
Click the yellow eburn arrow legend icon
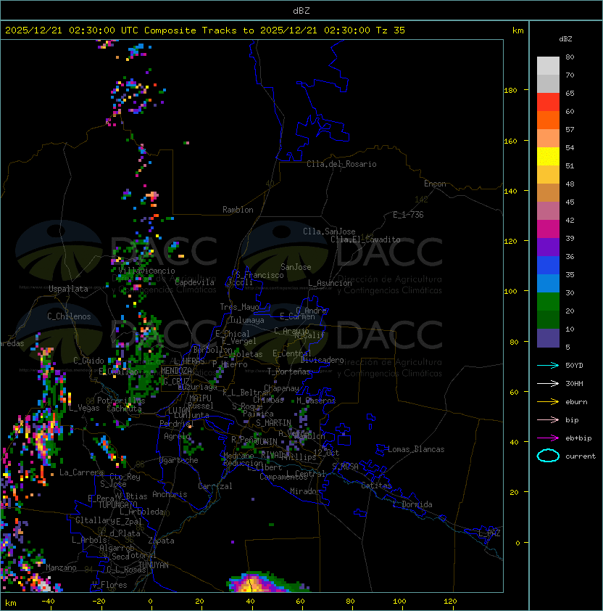tap(548, 402)
